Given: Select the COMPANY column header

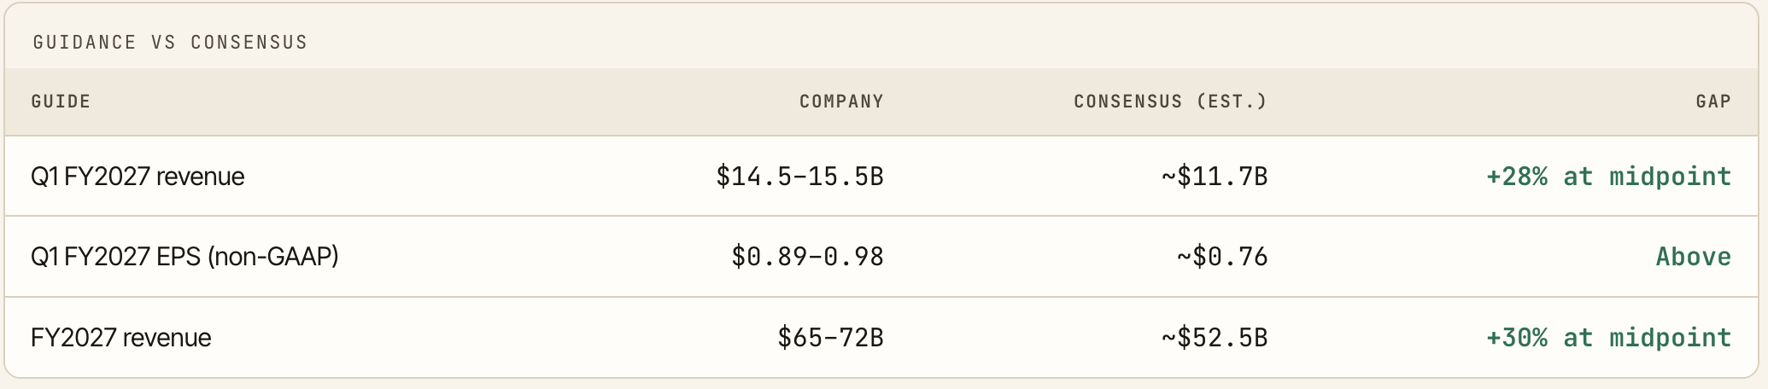Looking at the screenshot, I should point(841,102).
